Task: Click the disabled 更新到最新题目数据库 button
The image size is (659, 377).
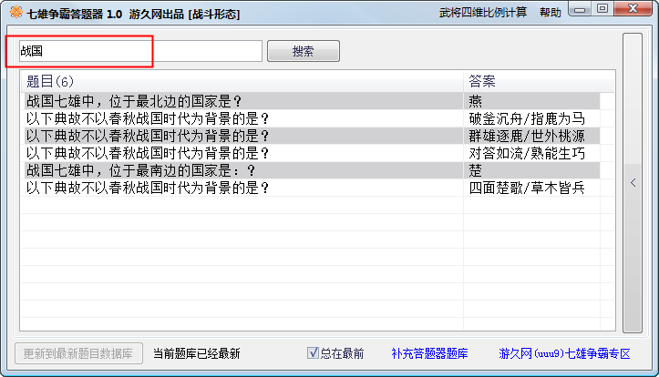Action: [78, 353]
